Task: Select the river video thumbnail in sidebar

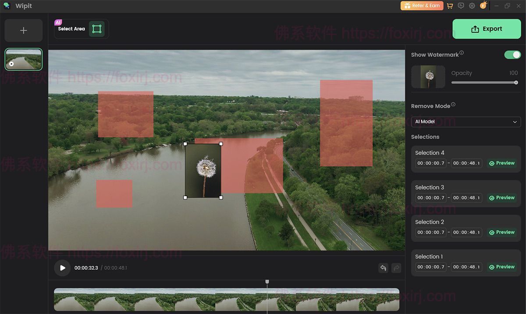Action: click(23, 59)
